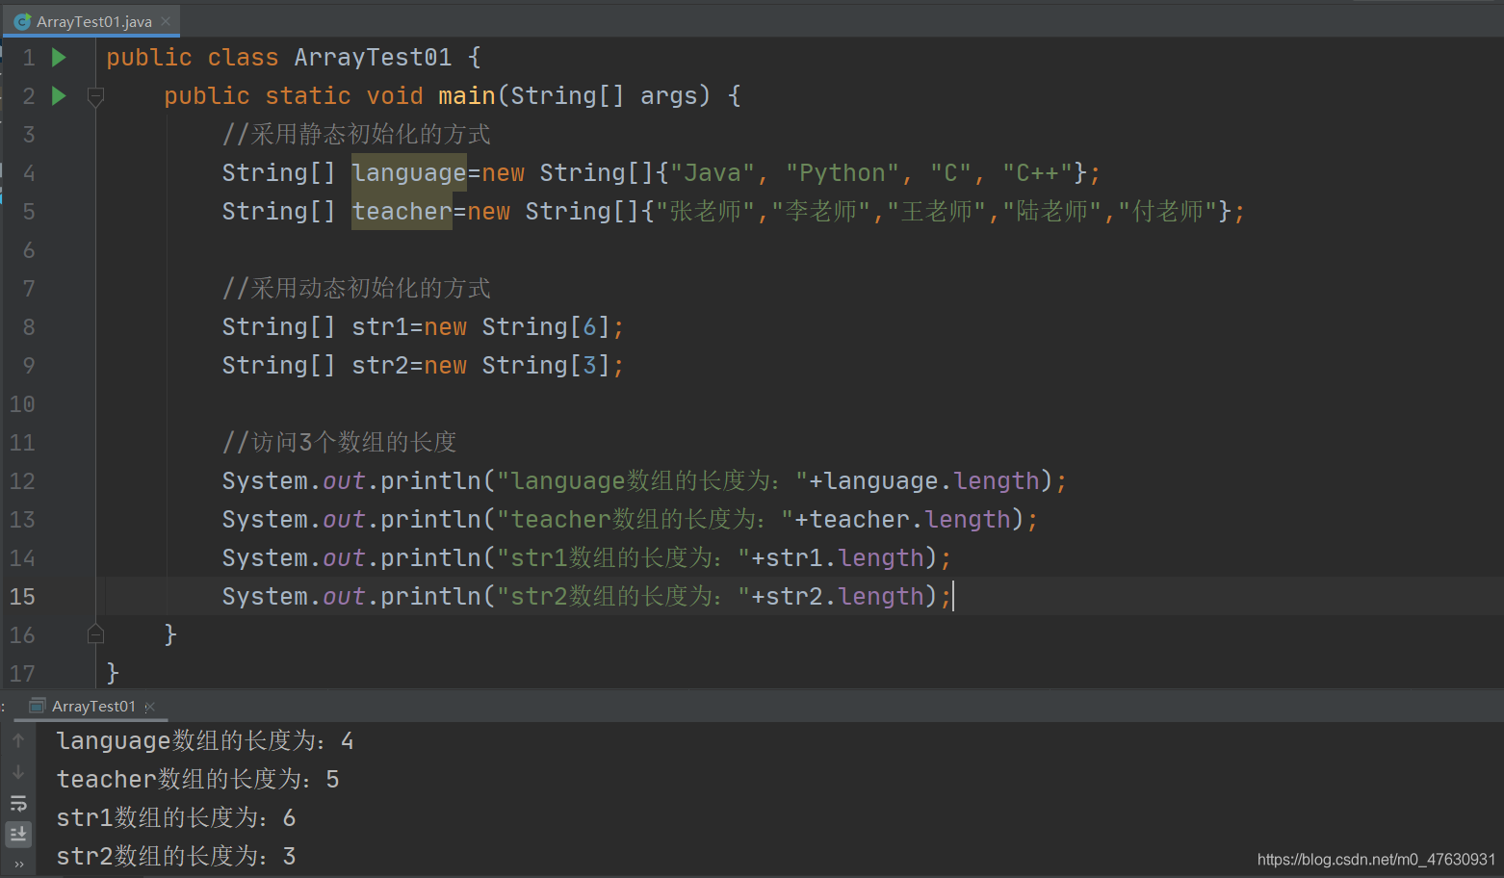Click the "Java" string literal

pos(713,173)
